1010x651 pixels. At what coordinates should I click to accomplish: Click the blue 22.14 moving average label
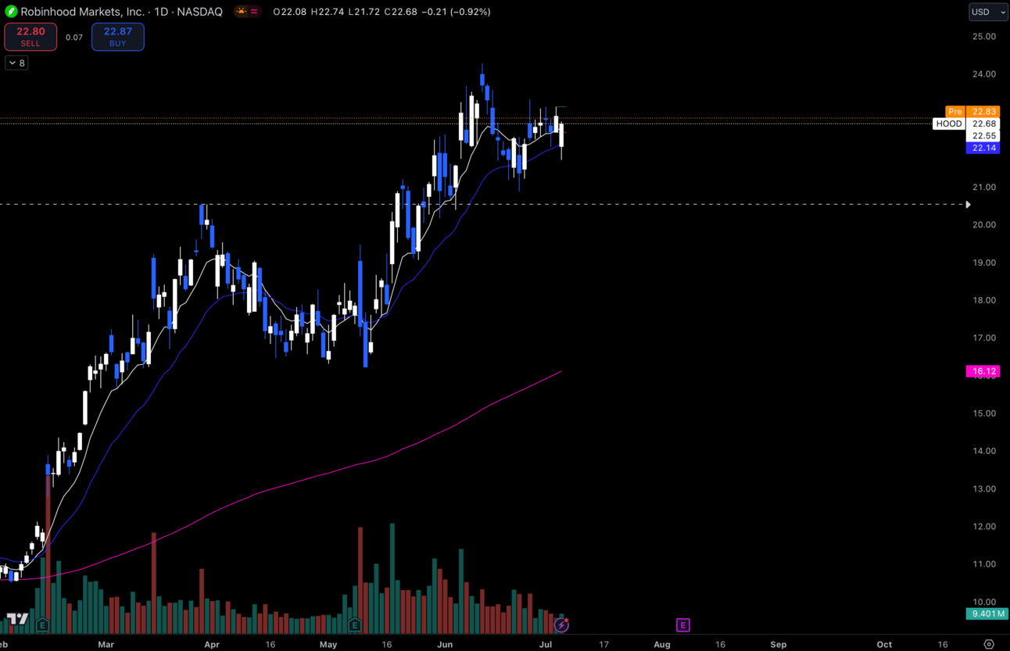[983, 148]
